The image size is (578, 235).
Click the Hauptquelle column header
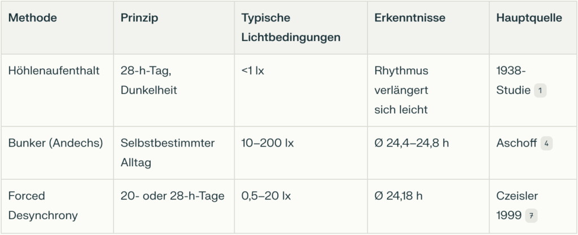tap(529, 17)
